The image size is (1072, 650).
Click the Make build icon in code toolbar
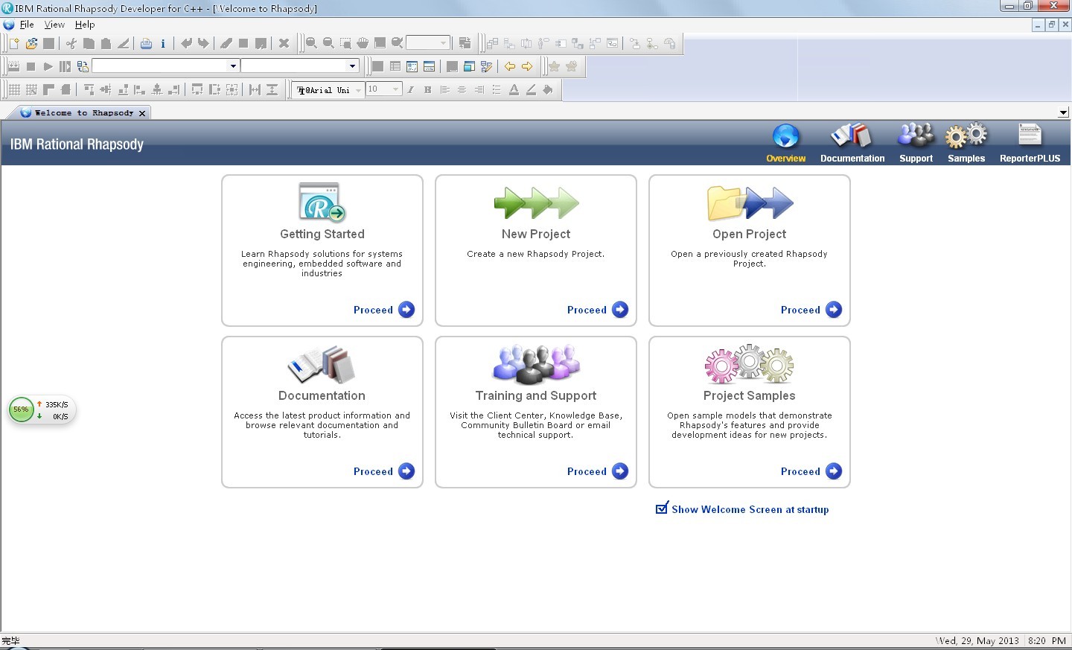tap(13, 66)
